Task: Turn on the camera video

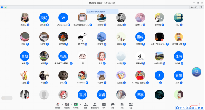Action: point(67,106)
